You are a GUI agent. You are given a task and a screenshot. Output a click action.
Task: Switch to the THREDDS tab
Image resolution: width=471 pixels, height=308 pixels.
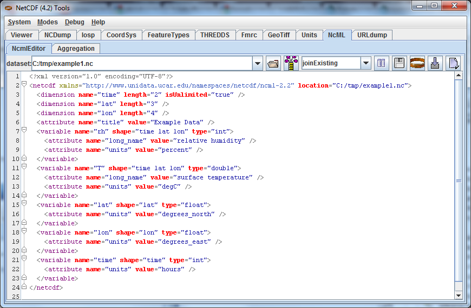215,35
